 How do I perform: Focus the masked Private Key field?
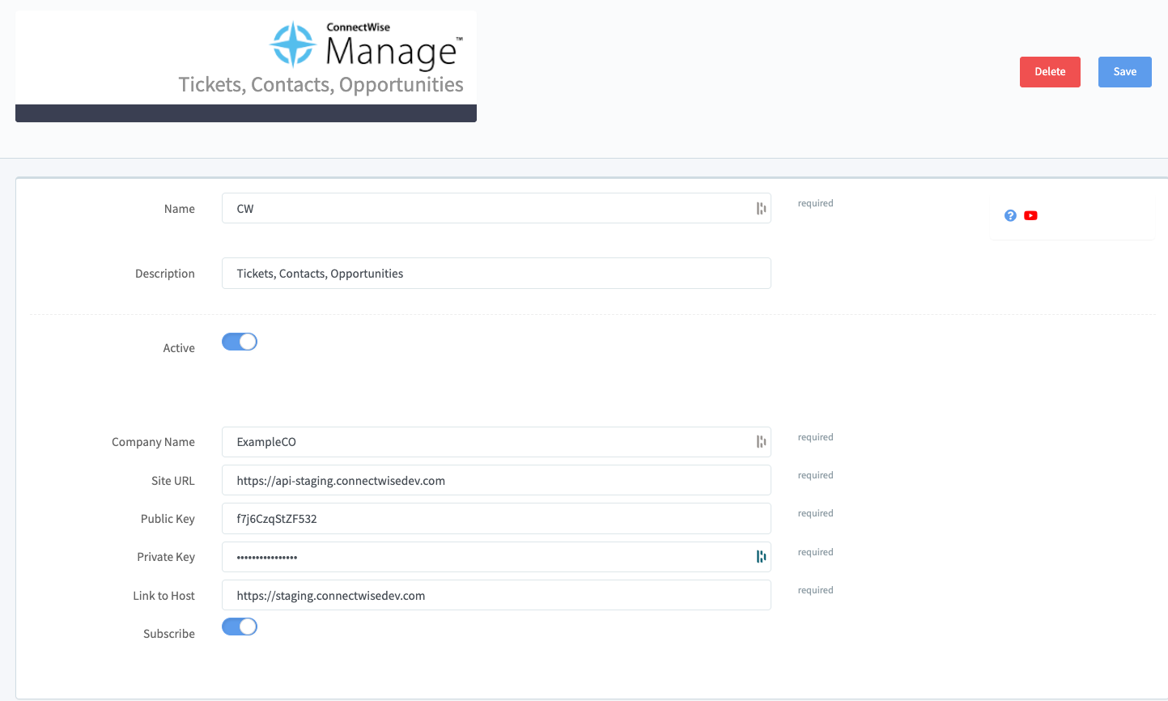(x=496, y=557)
